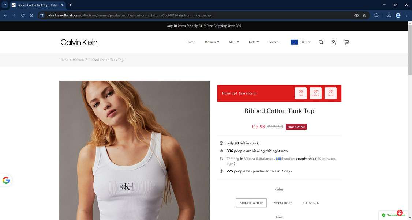Click the magnifier search icon in header

pos(321,42)
